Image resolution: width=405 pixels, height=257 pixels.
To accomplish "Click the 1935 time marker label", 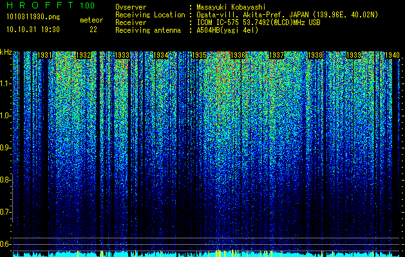I will click(x=199, y=55).
